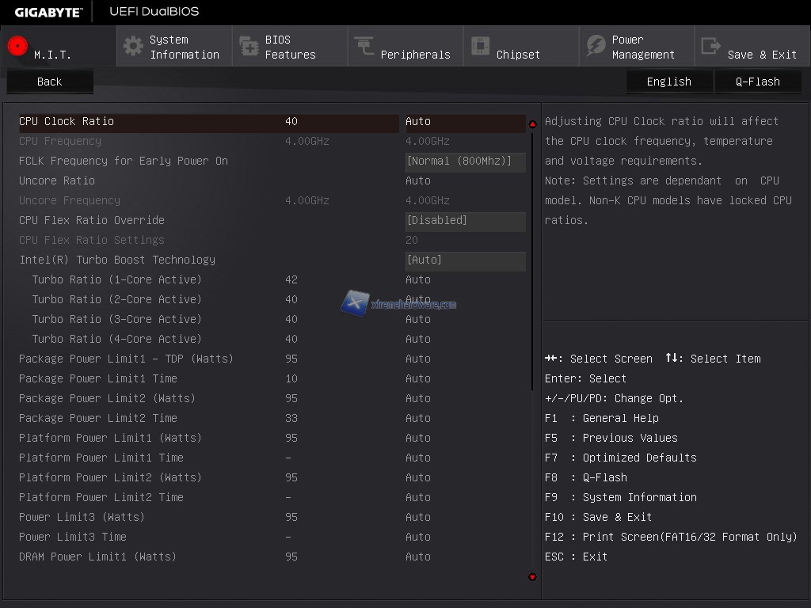This screenshot has height=608, width=811.
Task: Click the Peripherals tab icon
Action: [364, 46]
